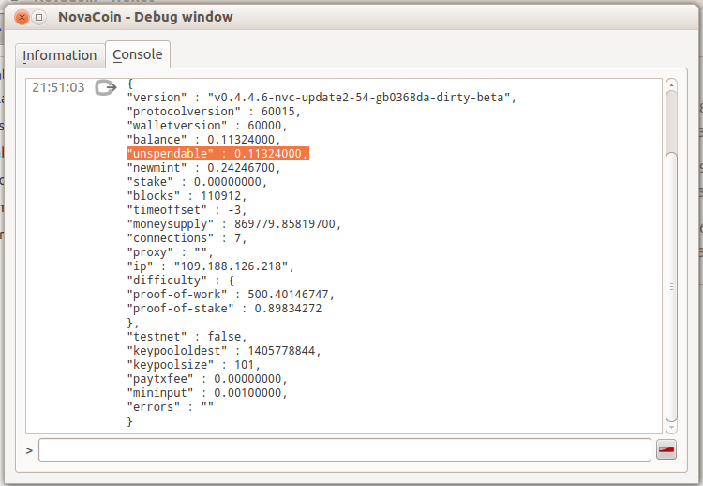
Task: Click the "blocks" : 110912 line
Action: (x=187, y=196)
